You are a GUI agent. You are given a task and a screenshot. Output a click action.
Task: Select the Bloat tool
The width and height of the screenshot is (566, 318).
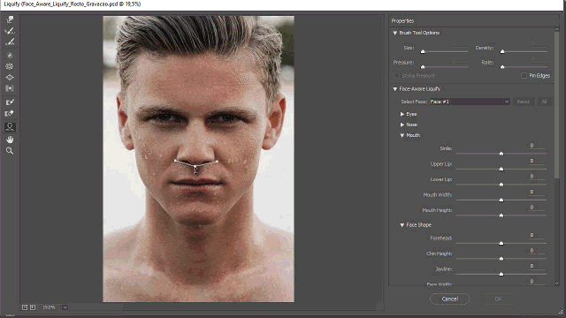[10, 77]
